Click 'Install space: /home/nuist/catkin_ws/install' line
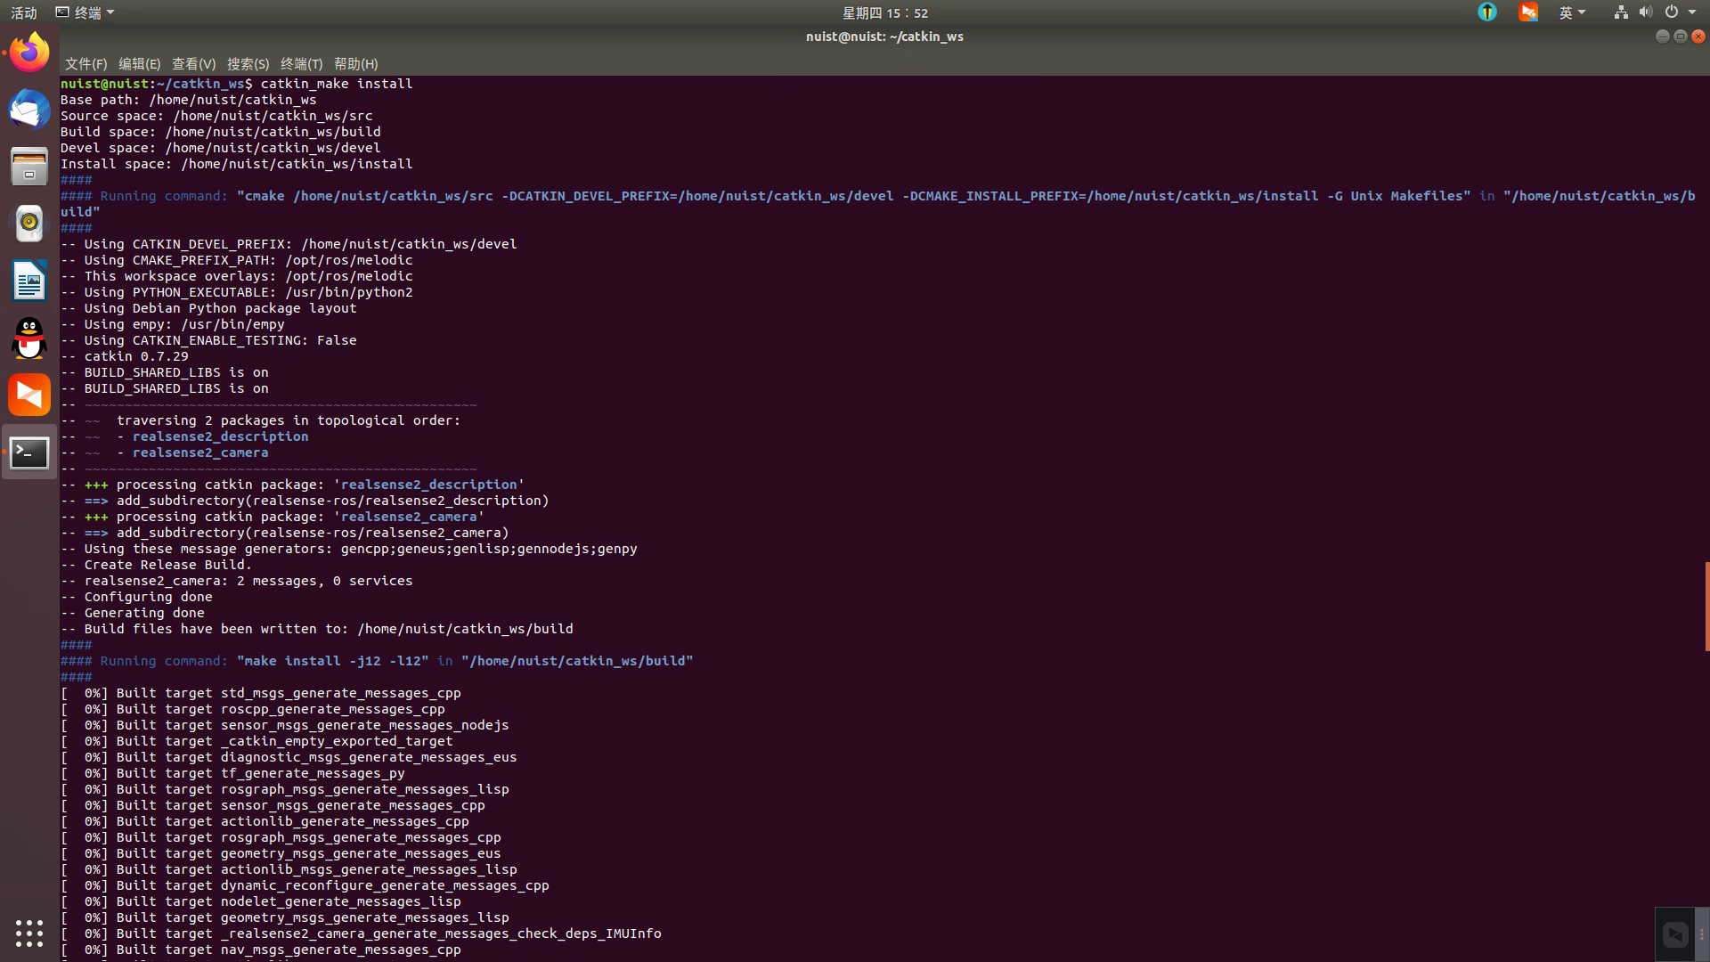 (236, 164)
